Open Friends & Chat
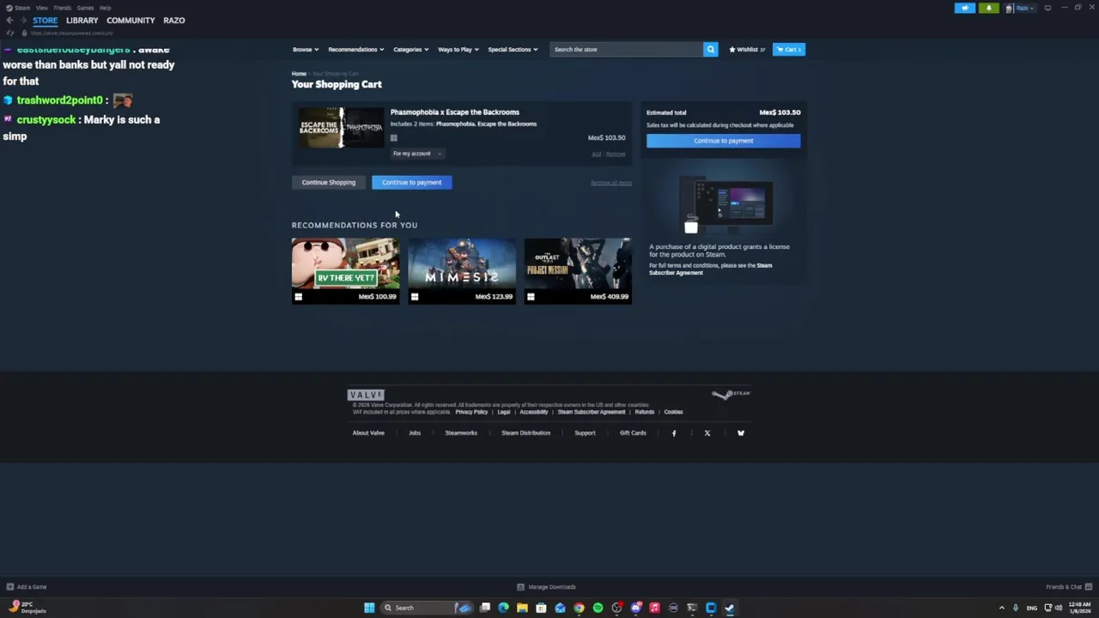1099x618 pixels. tap(1067, 587)
